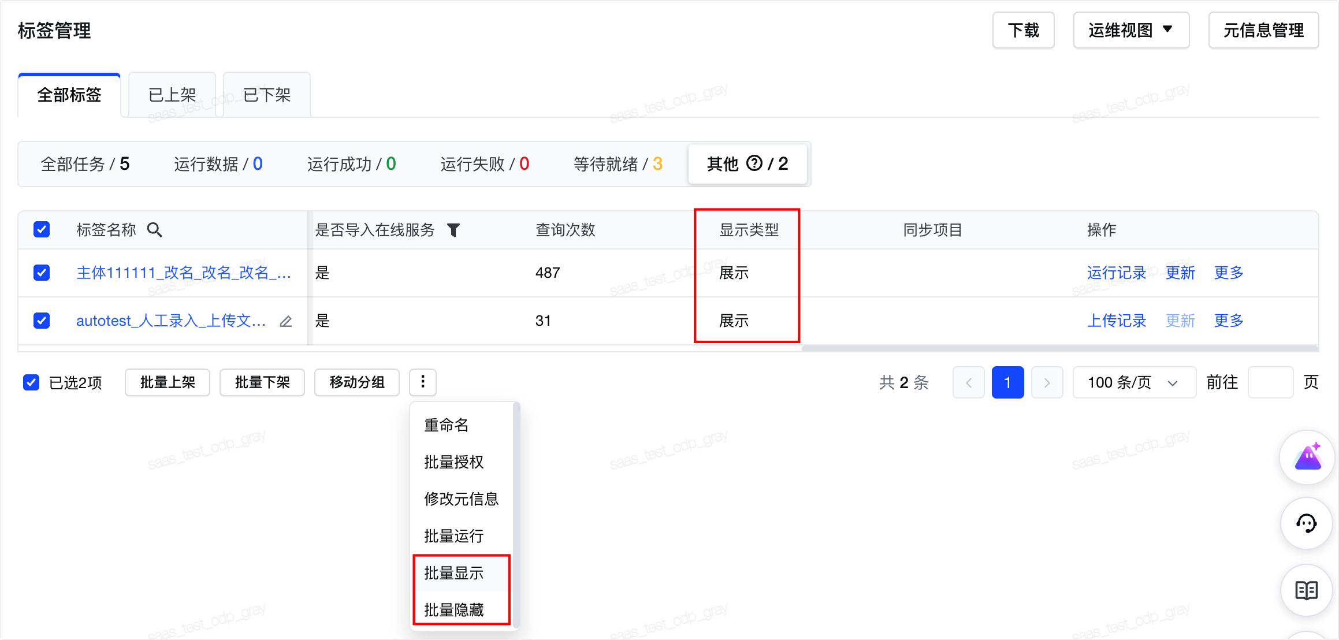Go to previous page arrow
This screenshot has height=640, width=1339.
[969, 382]
